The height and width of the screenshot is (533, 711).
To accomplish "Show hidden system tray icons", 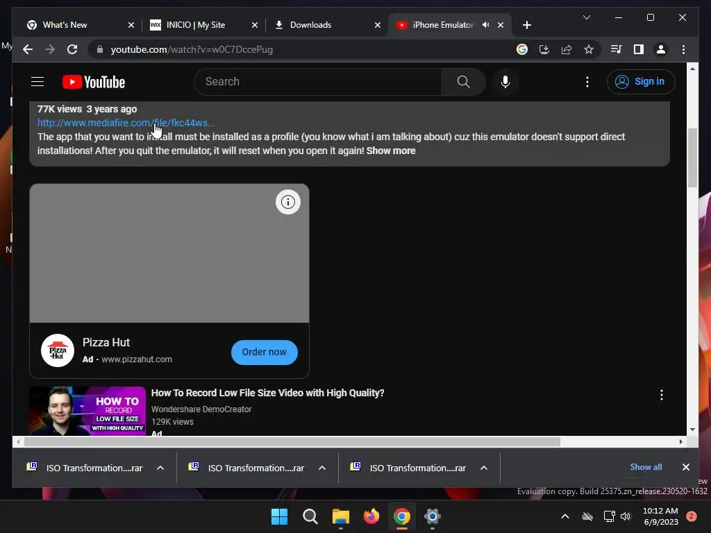I will [565, 516].
